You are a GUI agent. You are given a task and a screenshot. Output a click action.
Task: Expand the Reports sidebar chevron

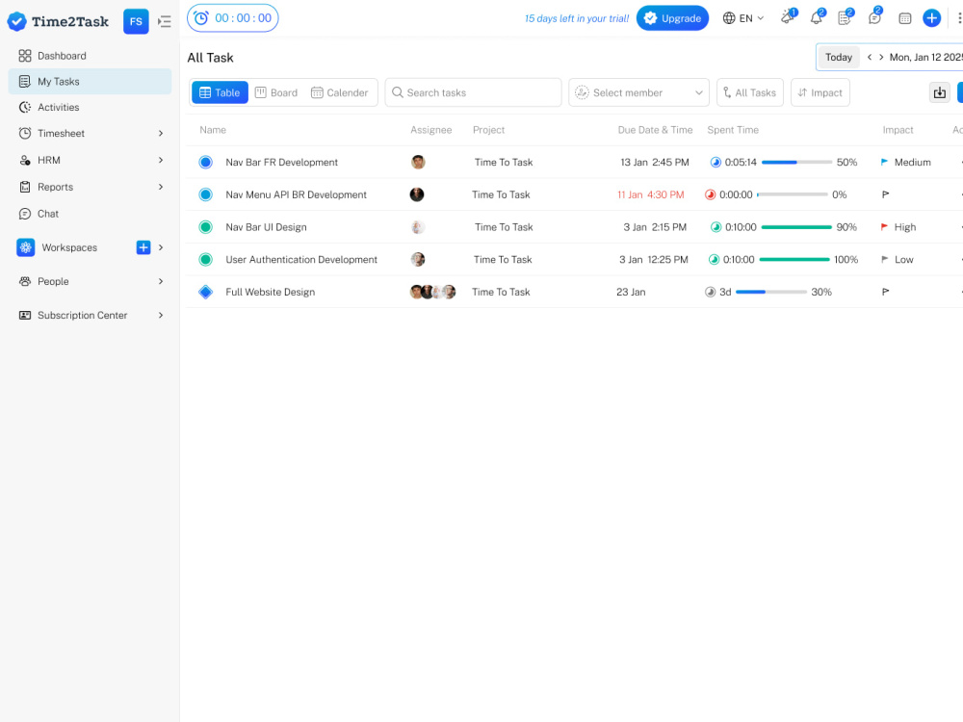tap(161, 187)
